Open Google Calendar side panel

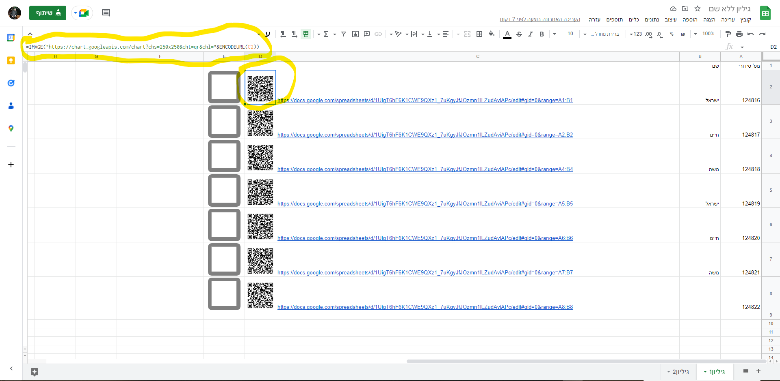[11, 38]
